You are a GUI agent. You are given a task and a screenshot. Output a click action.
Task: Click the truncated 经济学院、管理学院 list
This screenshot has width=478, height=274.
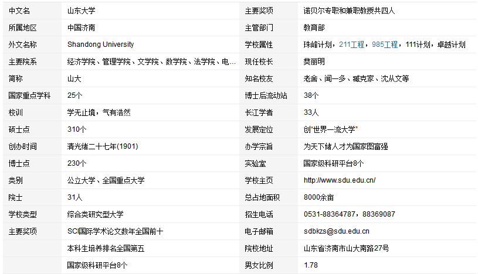point(151,62)
